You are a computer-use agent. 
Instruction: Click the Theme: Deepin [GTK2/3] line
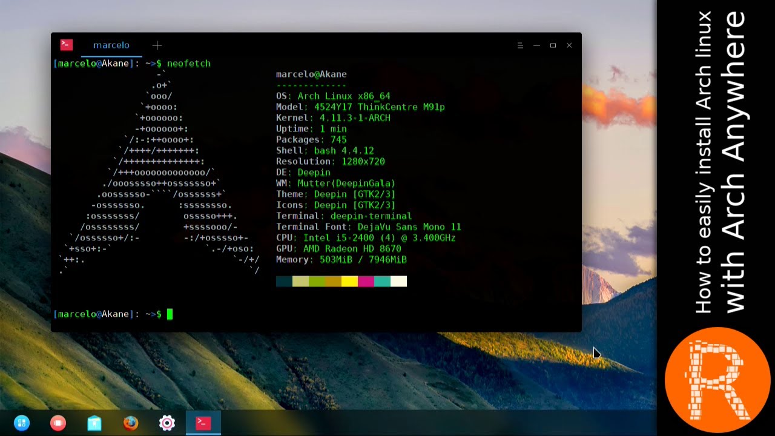pyautogui.click(x=336, y=194)
